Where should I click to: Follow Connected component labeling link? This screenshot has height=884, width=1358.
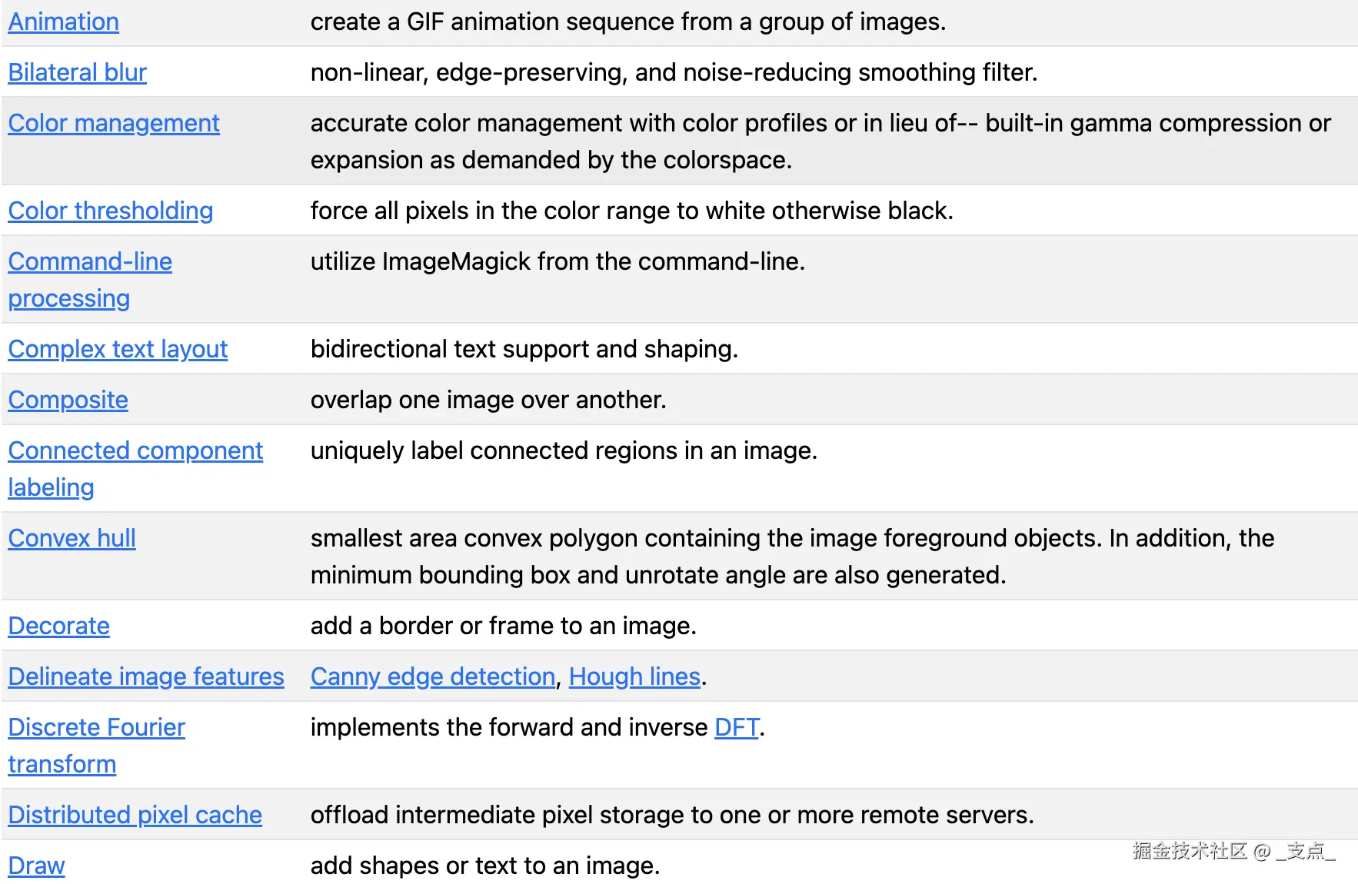point(135,469)
